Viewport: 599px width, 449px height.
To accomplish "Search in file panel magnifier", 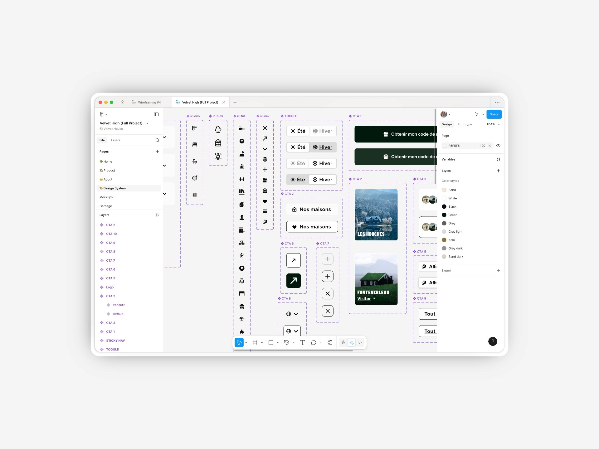I will click(x=157, y=140).
